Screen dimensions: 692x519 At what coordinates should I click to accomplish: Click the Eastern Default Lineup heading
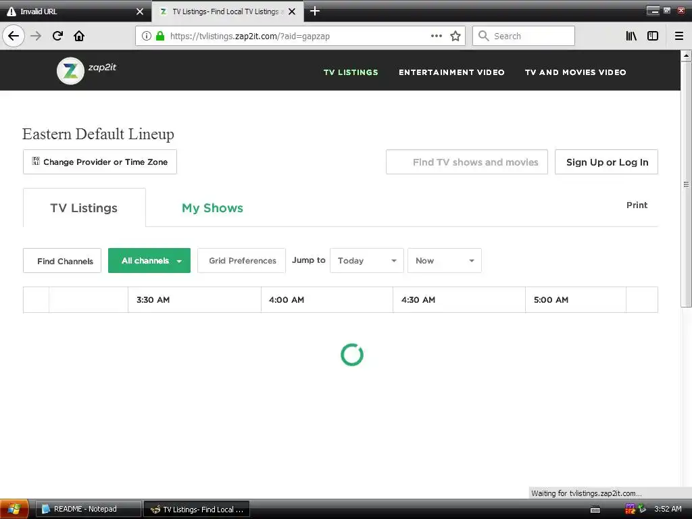click(99, 134)
